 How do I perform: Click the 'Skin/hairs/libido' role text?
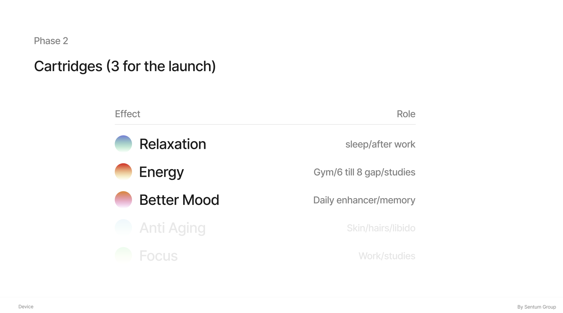coord(381,228)
